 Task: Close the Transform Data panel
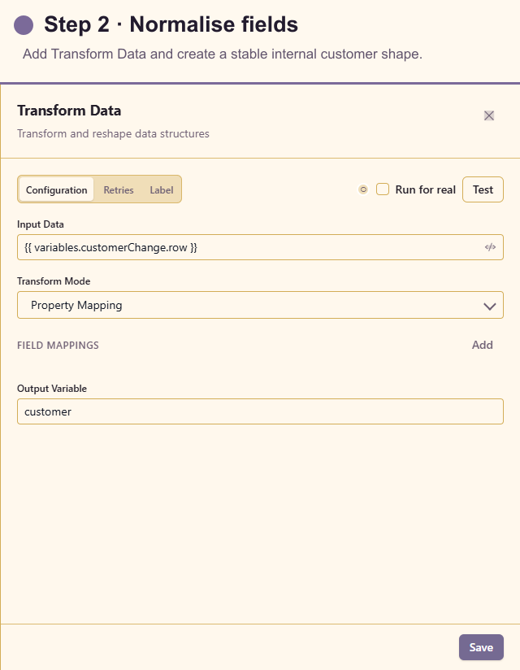tap(489, 115)
